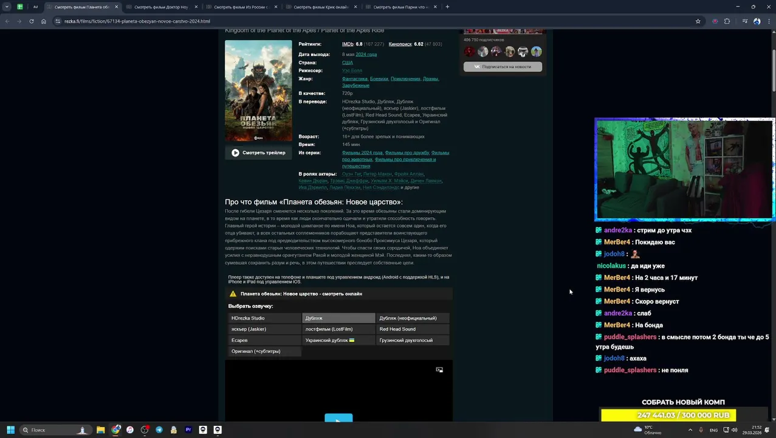Close the Доктор Ноу browser tab
Viewport: 776px width, 438px height.
[196, 7]
